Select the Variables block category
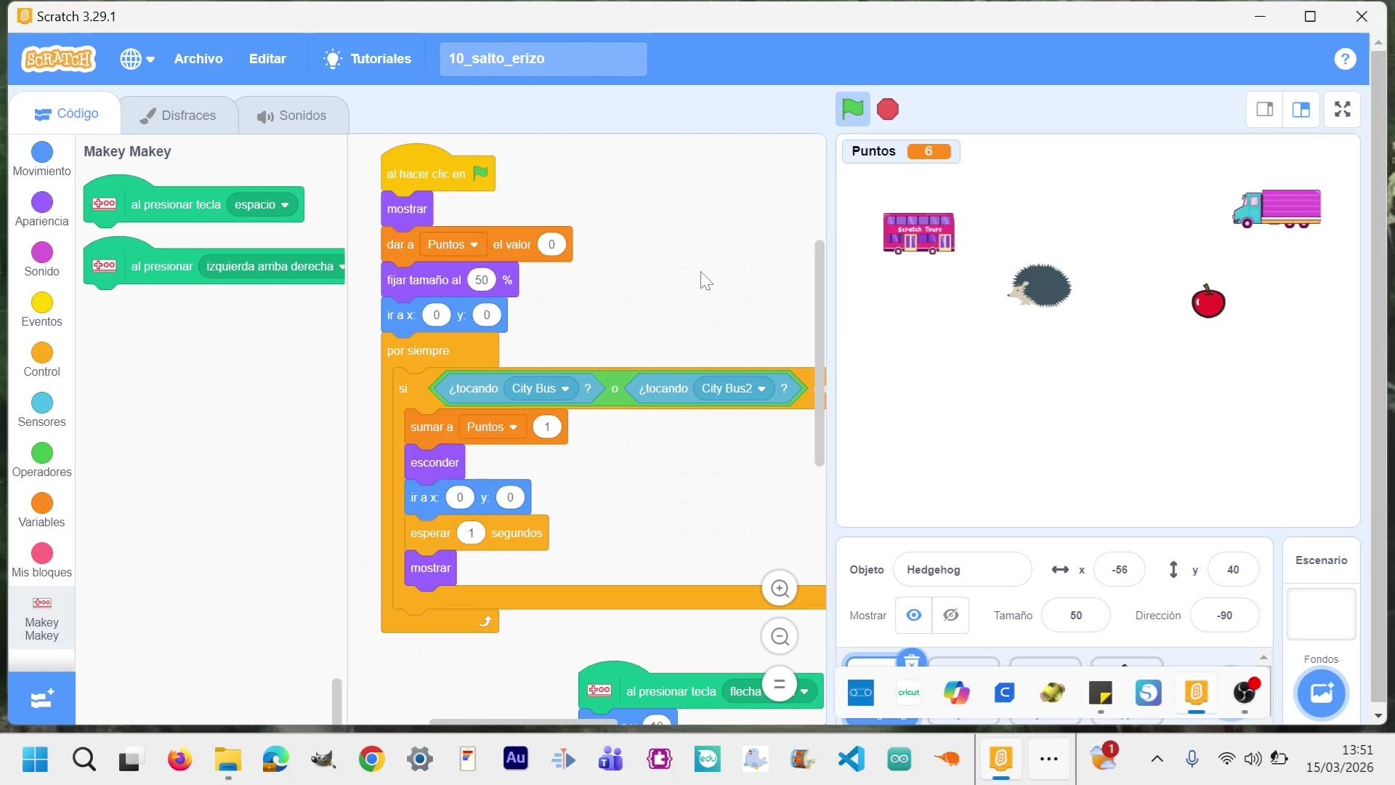The width and height of the screenshot is (1395, 785). tap(41, 510)
